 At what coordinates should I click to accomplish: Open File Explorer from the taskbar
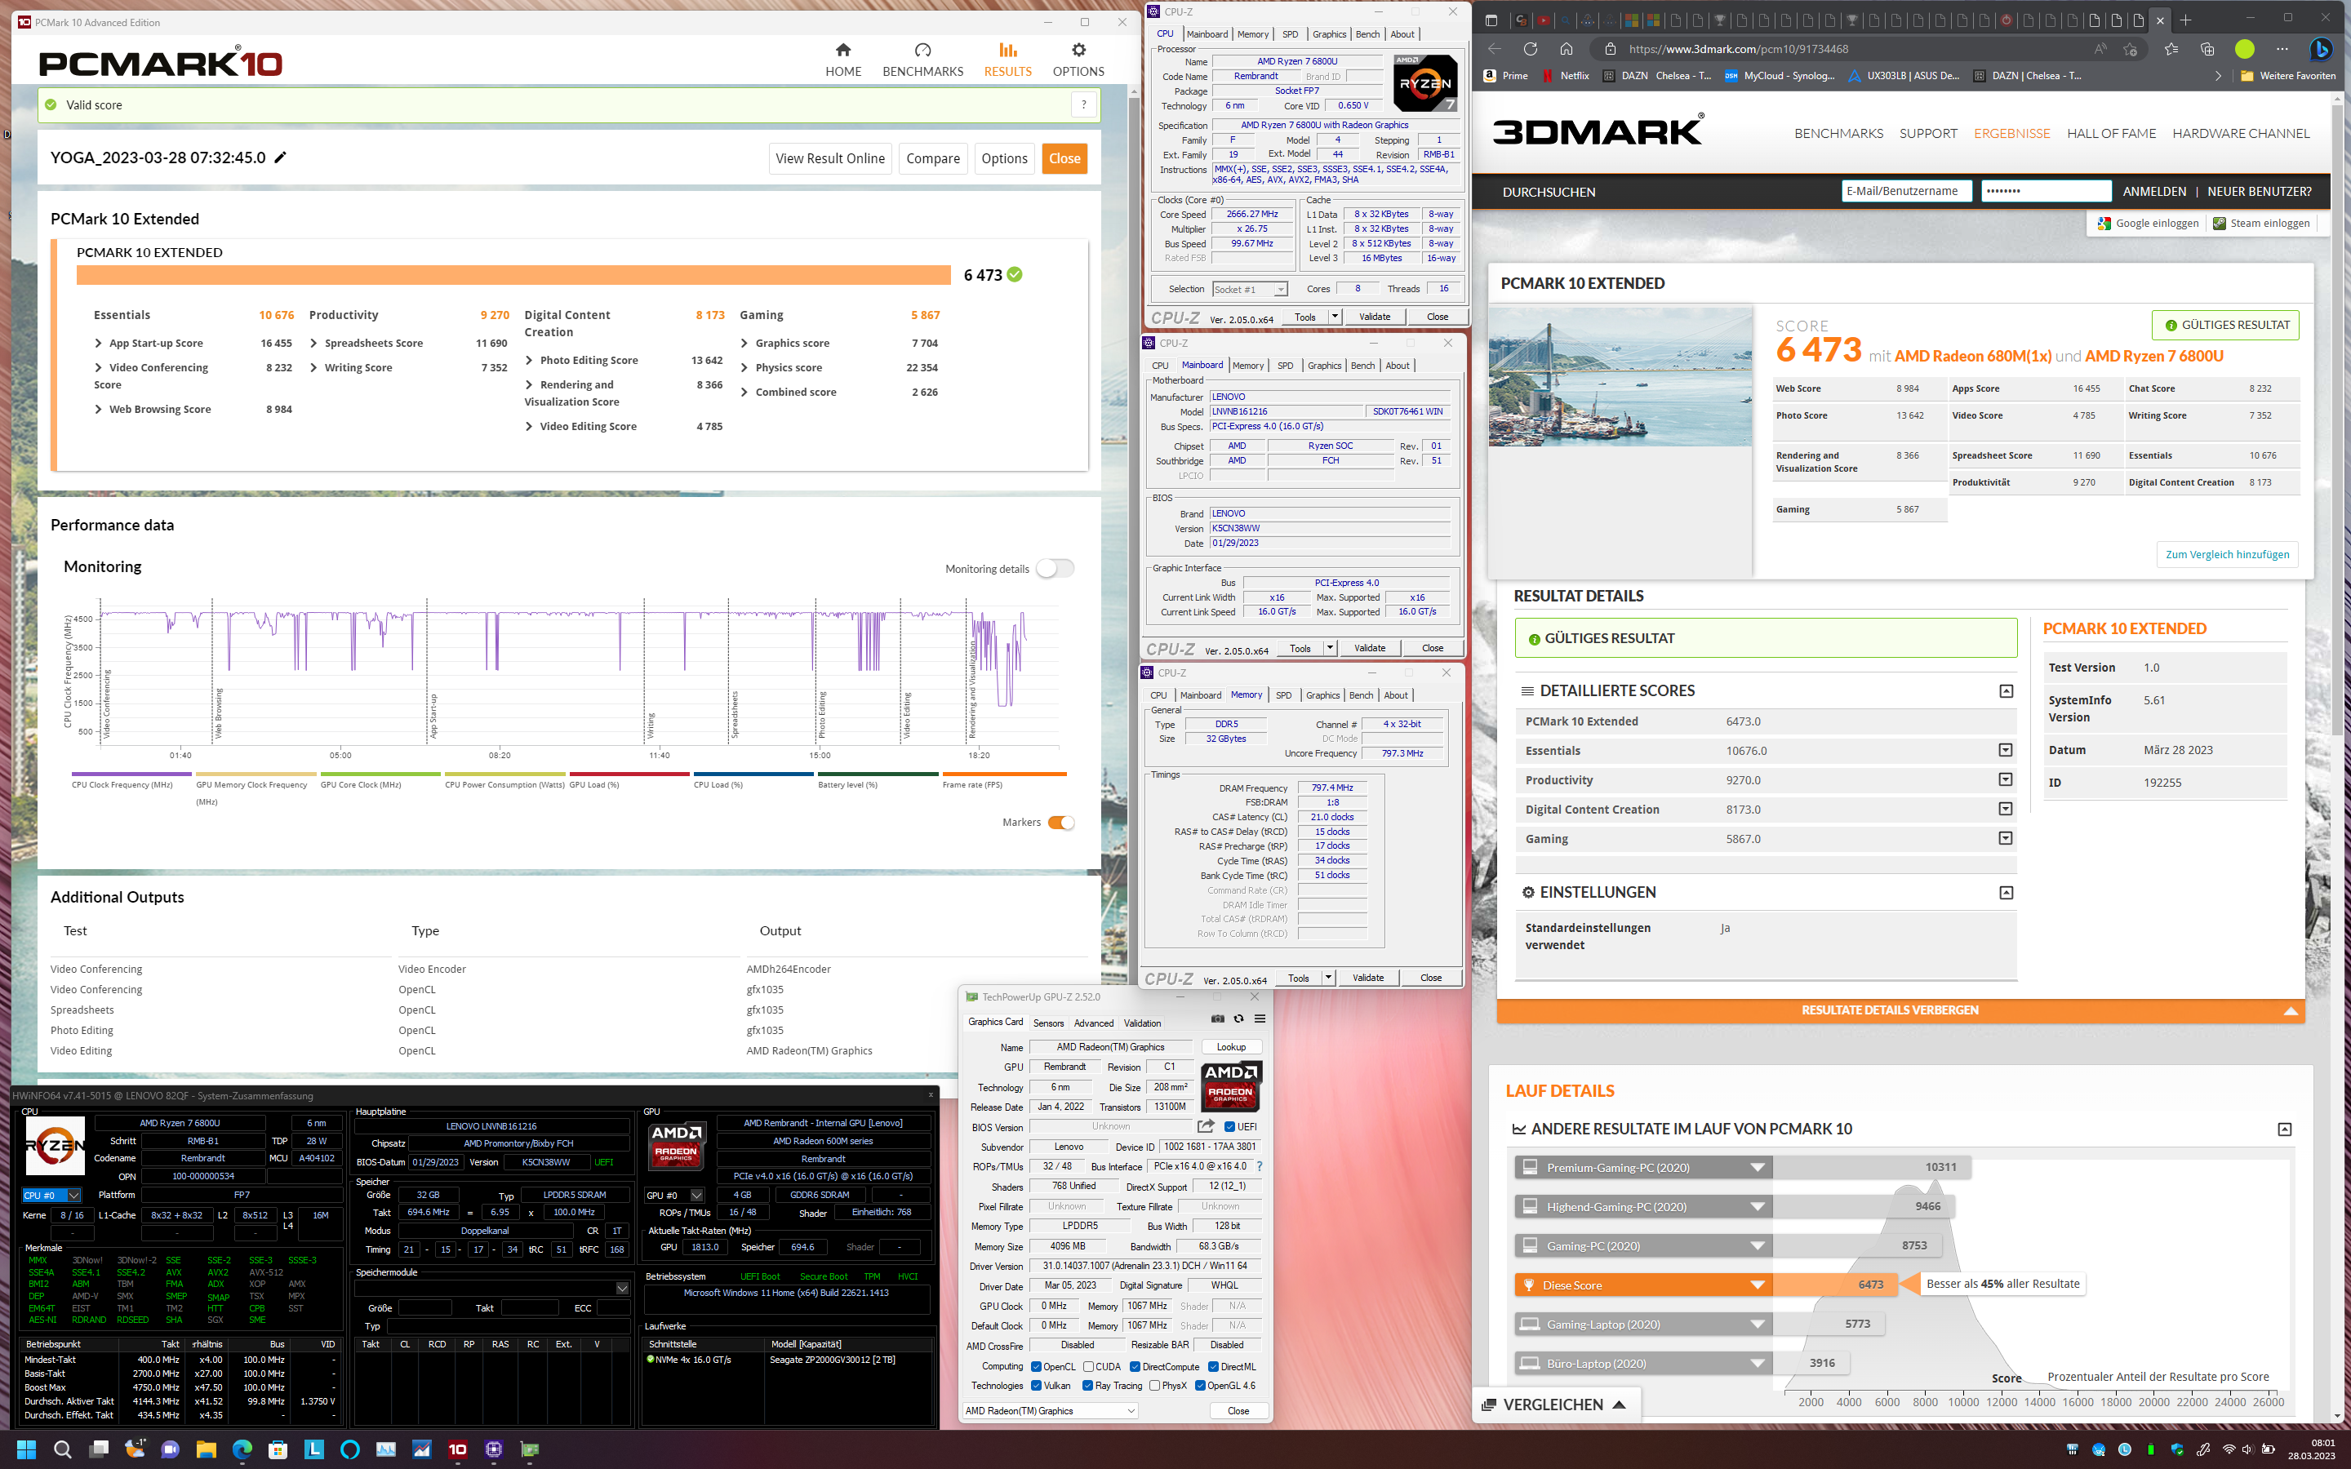[x=206, y=1449]
